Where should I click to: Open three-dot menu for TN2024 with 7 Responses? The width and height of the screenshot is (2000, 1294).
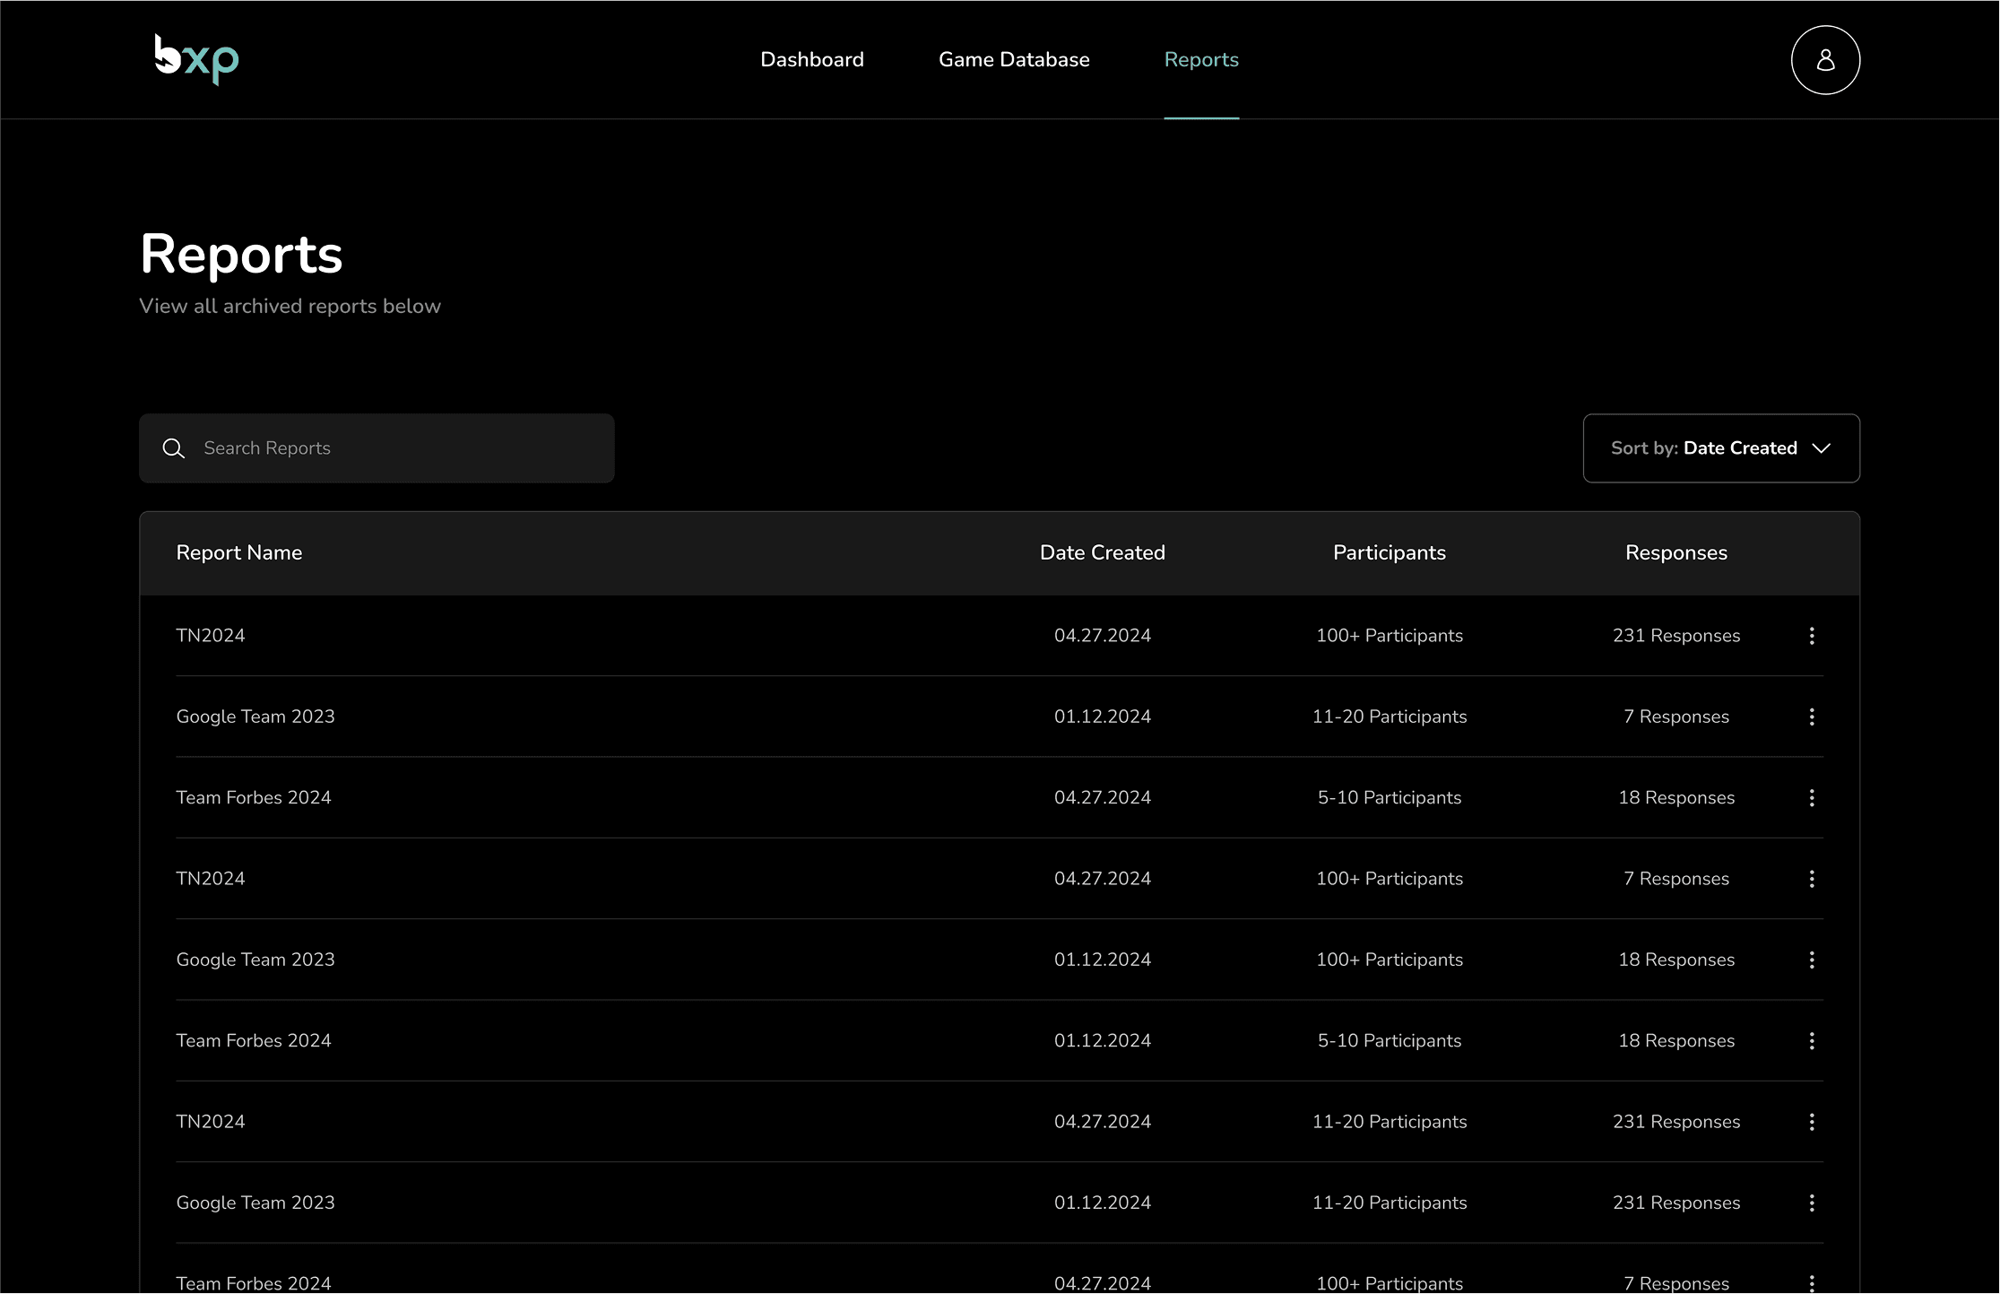[x=1811, y=879]
